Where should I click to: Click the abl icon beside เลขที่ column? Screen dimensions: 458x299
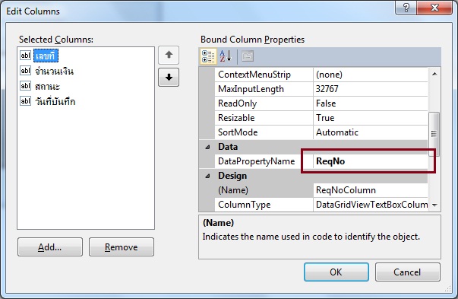(25, 56)
